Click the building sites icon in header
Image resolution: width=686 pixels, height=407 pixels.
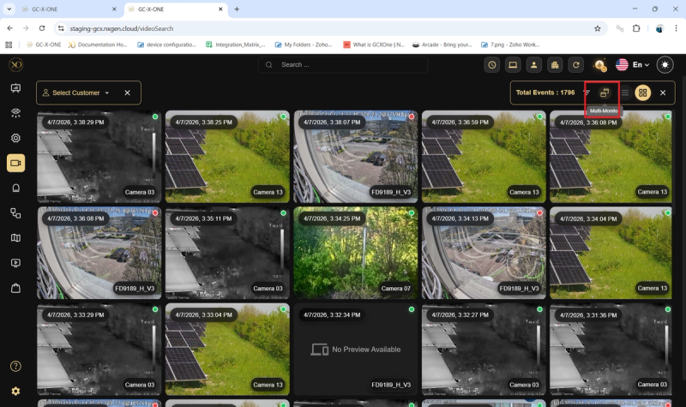click(x=555, y=65)
